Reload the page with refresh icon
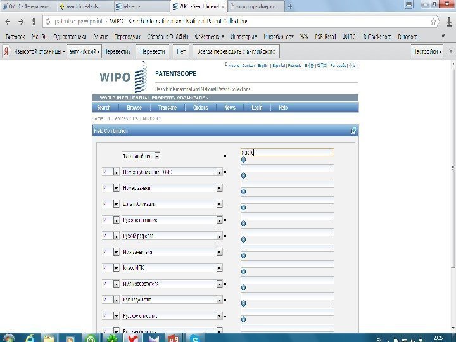The height and width of the screenshot is (342, 456). pyautogui.click(x=48, y=22)
